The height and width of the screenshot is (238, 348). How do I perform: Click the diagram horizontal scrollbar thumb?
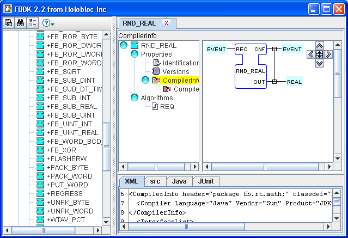tap(265, 167)
